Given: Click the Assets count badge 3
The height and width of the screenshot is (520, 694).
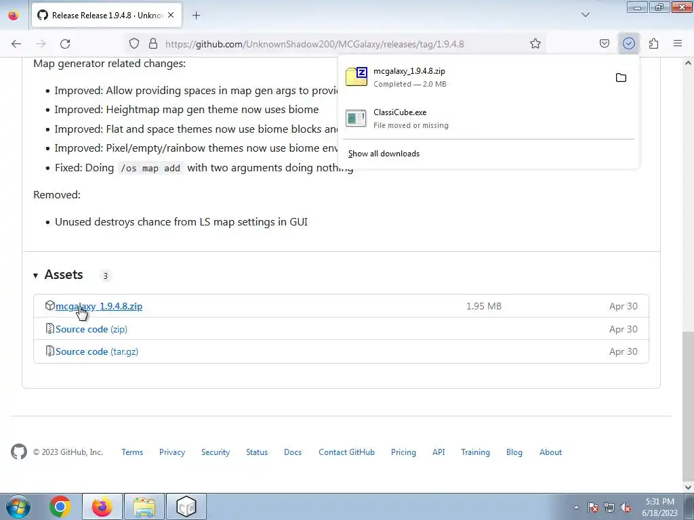Looking at the screenshot, I should point(105,276).
